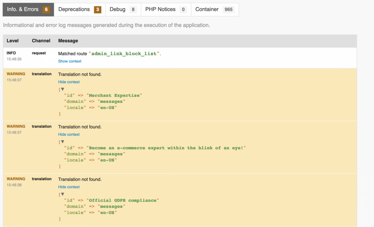This screenshot has width=374, height=227.
Task: Show context for the matched route message
Action: click(70, 61)
